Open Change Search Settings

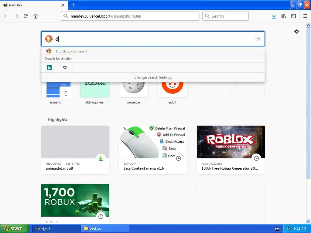[153, 77]
